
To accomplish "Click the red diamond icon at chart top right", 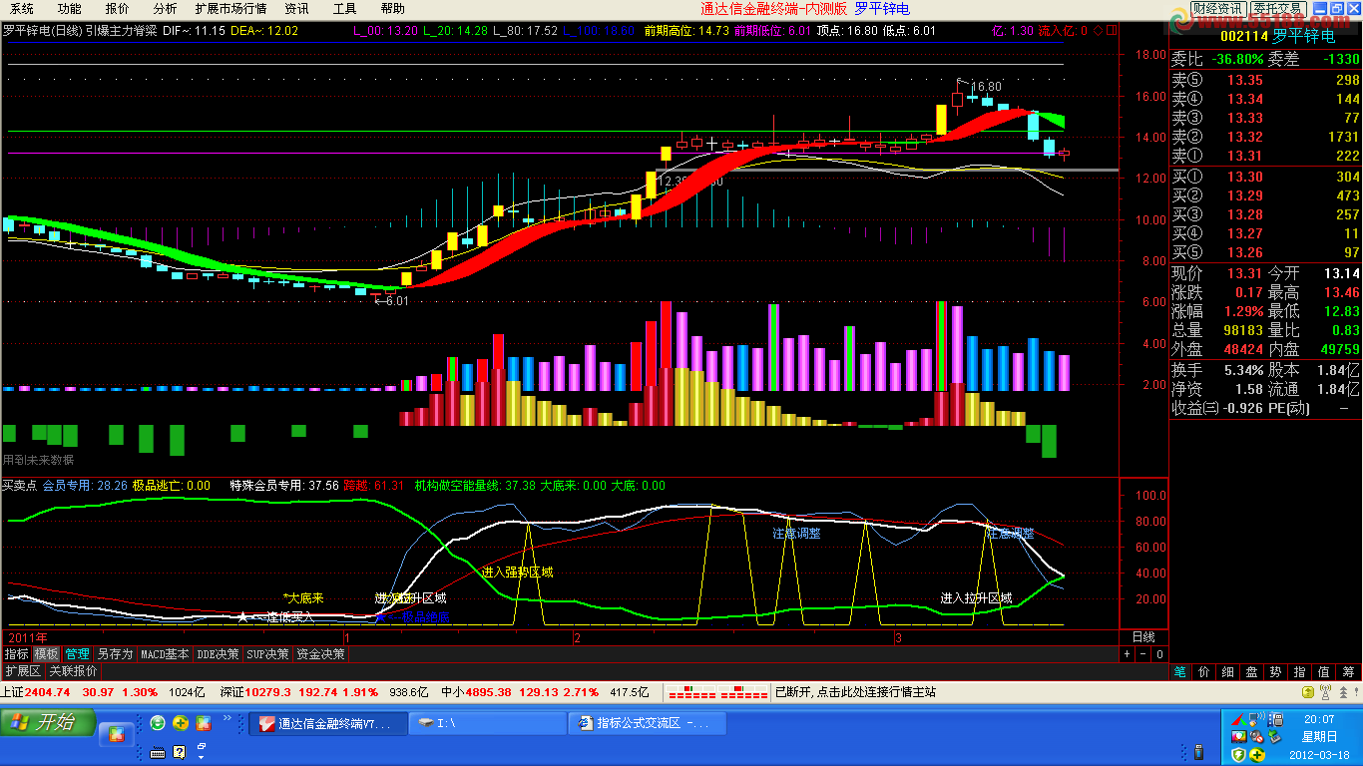I will pyautogui.click(x=1099, y=31).
